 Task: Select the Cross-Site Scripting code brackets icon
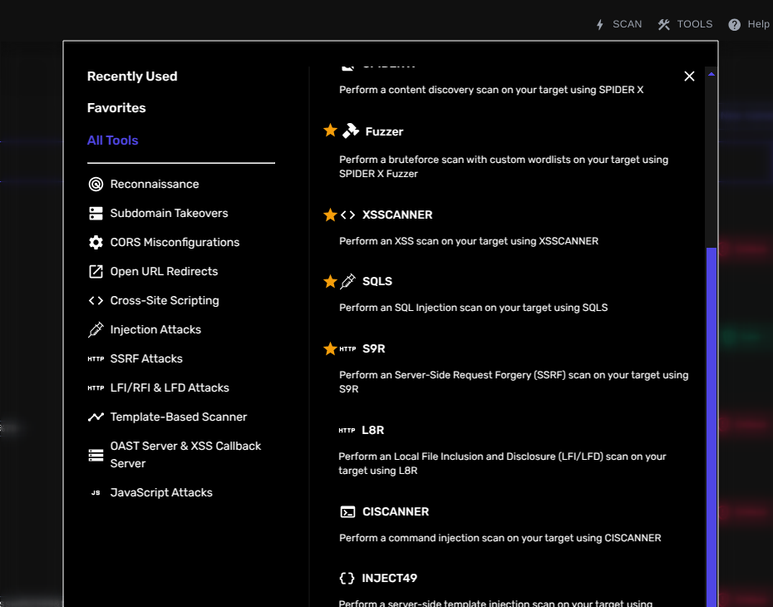click(x=94, y=300)
